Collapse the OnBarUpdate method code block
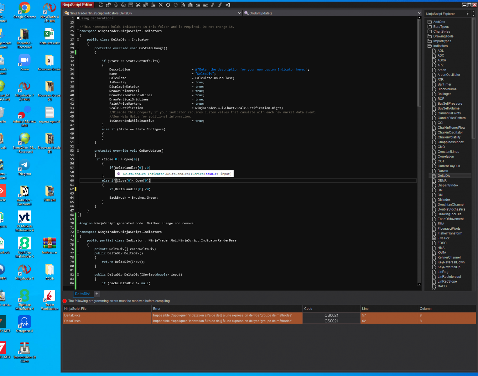478x376 pixels. [78, 151]
